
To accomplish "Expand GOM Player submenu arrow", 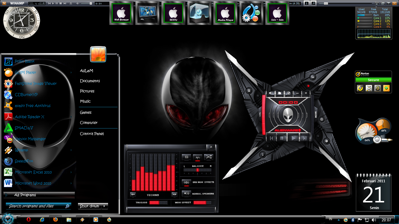I will [71, 72].
